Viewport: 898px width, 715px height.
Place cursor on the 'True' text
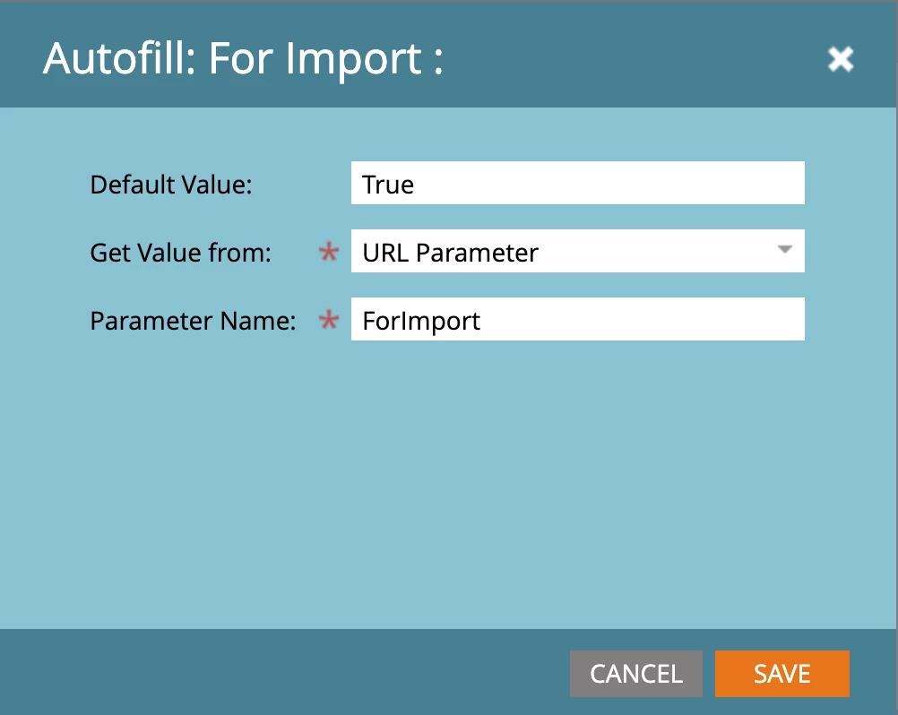point(388,185)
